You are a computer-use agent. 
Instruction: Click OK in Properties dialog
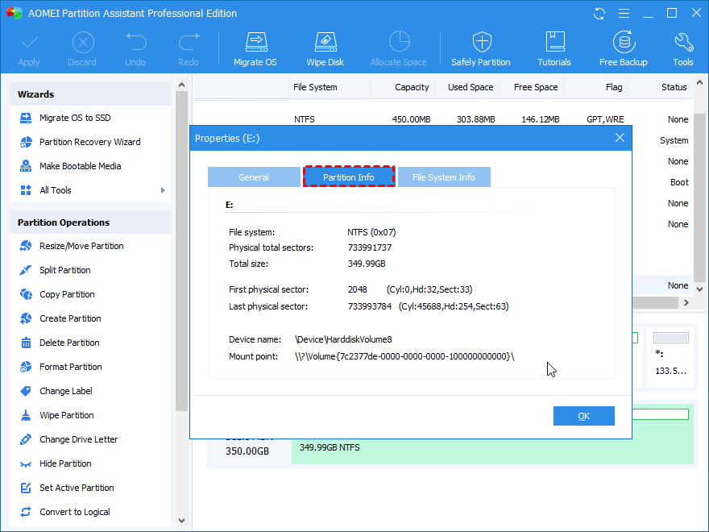point(584,416)
